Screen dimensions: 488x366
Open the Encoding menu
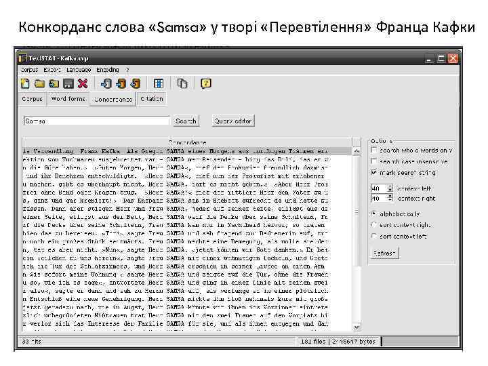coord(108,70)
